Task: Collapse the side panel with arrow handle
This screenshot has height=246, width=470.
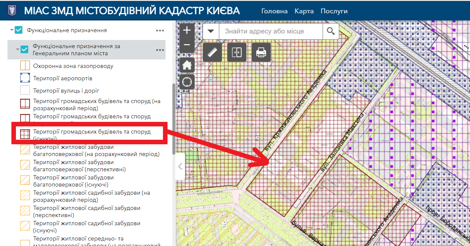Action: 180,166
